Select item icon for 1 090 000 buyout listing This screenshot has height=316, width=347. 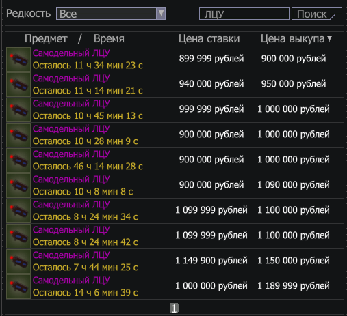tap(18, 186)
